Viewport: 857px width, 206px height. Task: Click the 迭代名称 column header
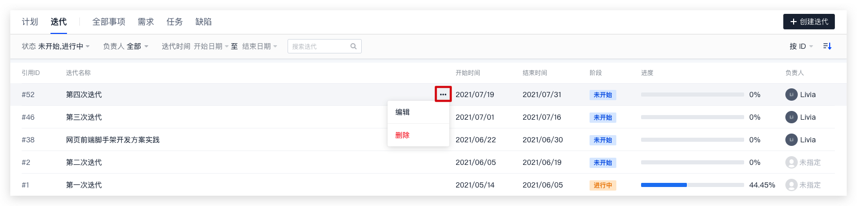(78, 73)
